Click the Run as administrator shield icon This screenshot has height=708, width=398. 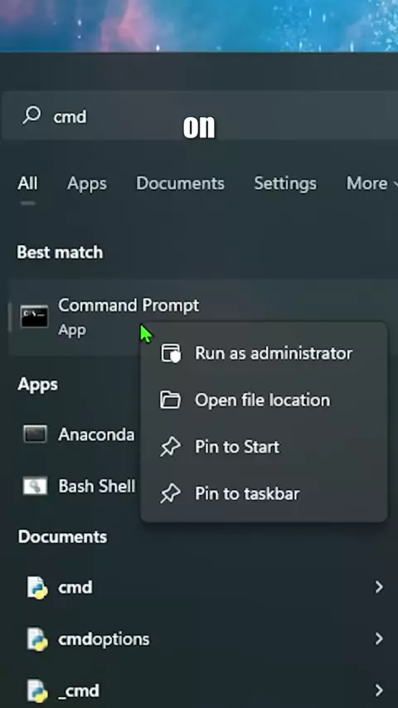171,353
